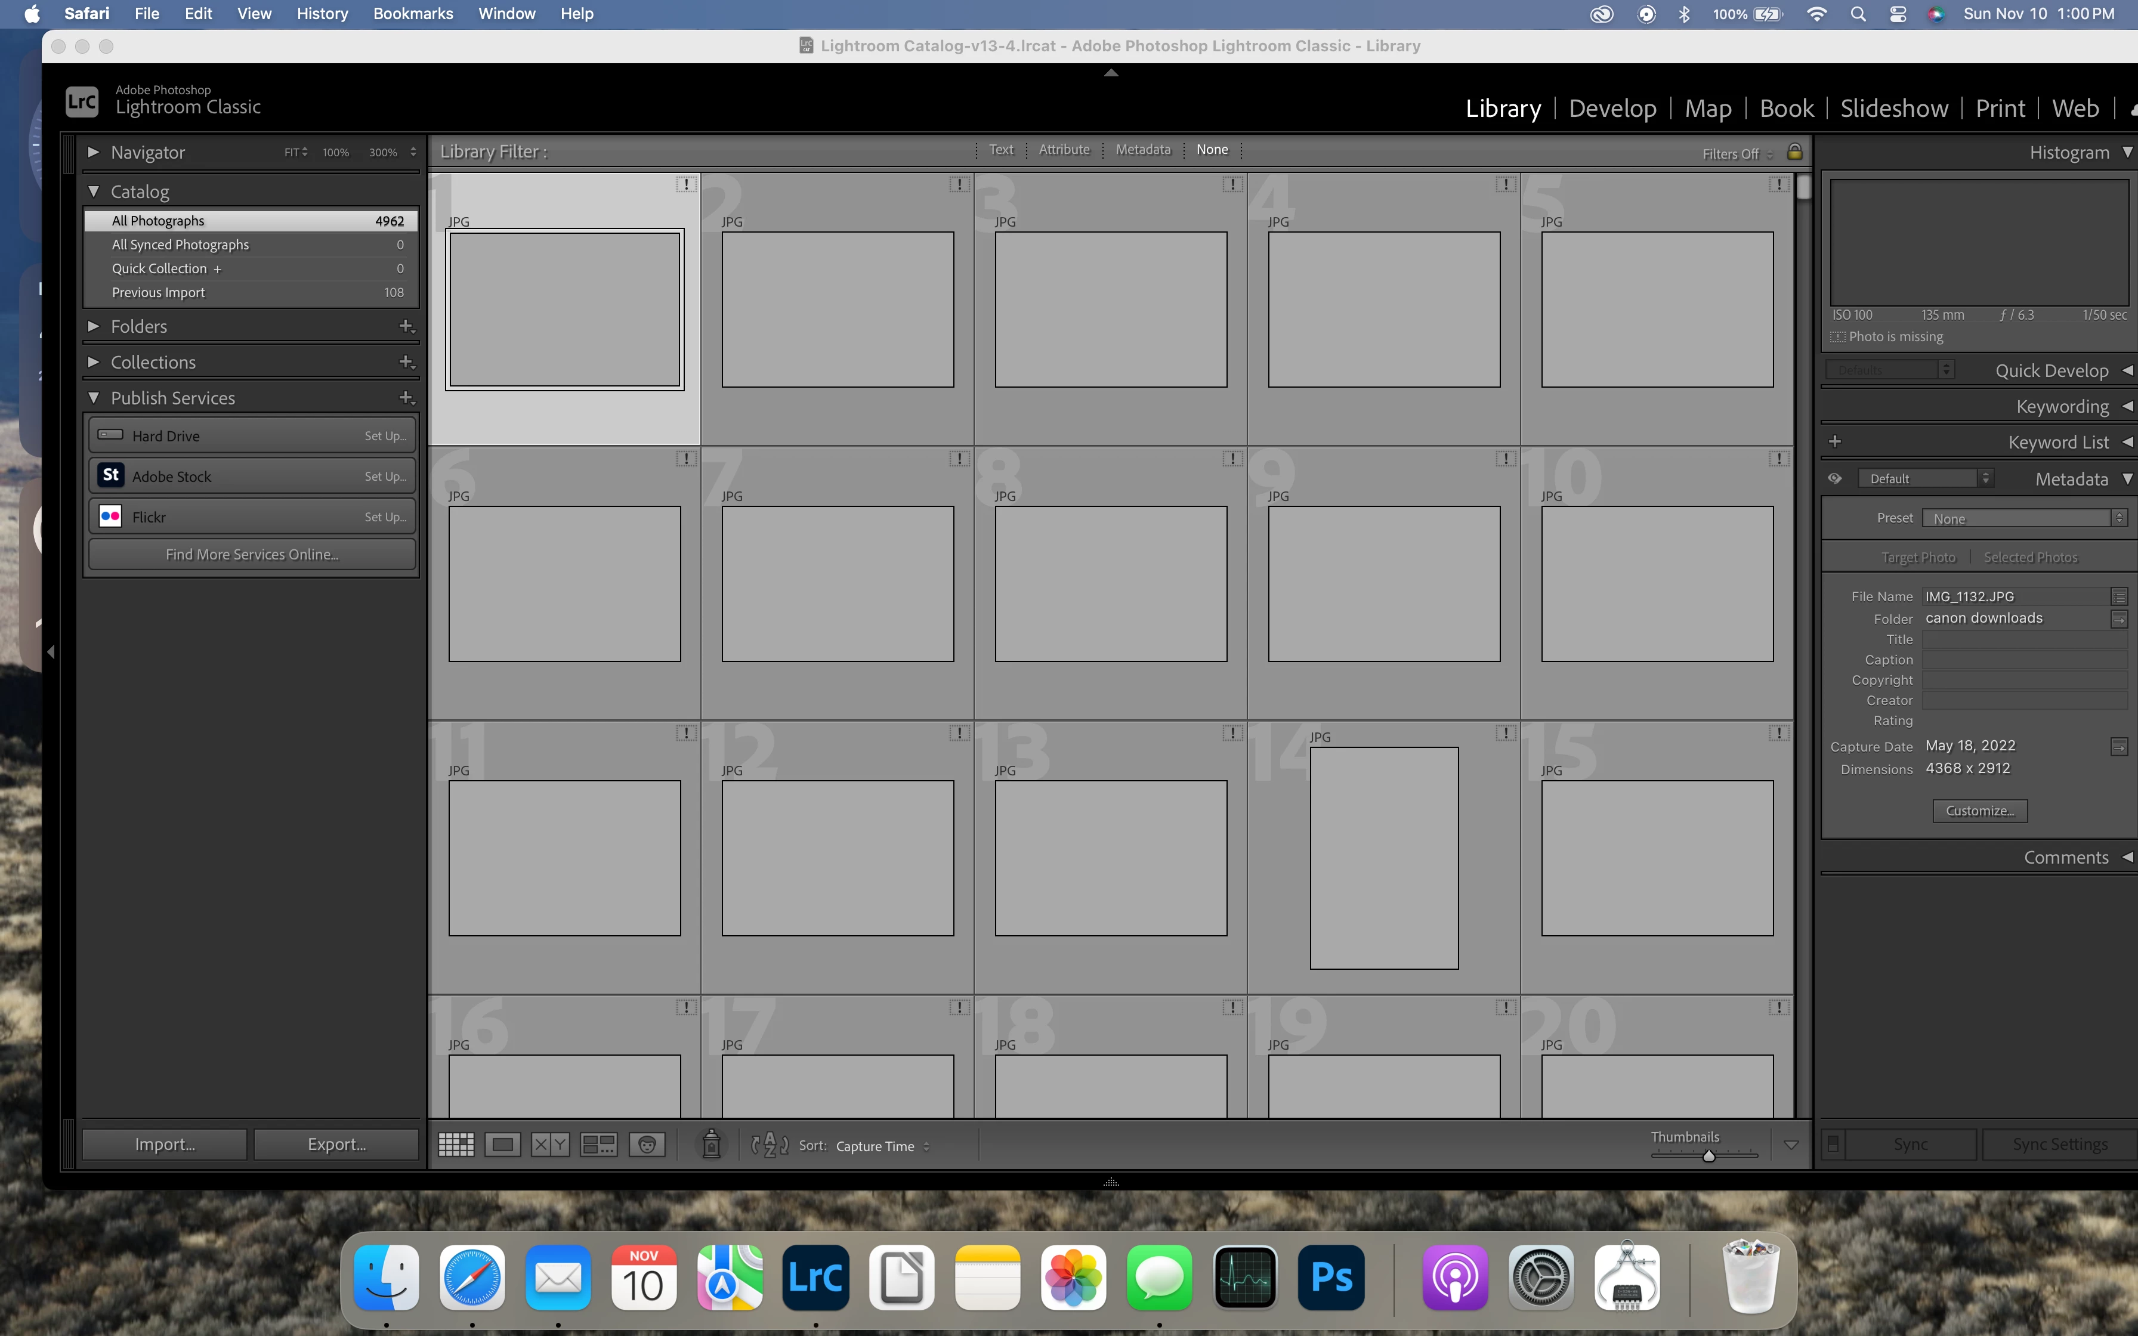
Task: Open Compare view (XY icon)
Action: coord(549,1145)
